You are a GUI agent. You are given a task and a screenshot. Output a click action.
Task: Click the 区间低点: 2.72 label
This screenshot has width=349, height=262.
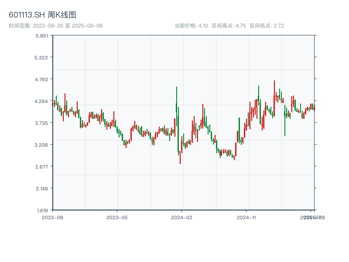tap(267, 26)
